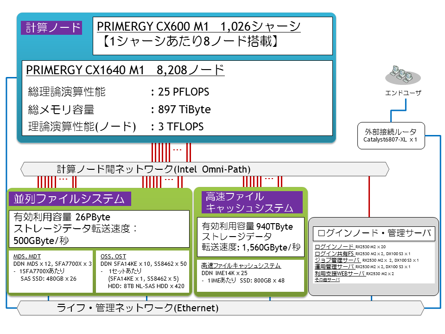Select the PRIMERGY CX1640 M1 8,208ノード heading
The image size is (445, 334).
point(125,70)
